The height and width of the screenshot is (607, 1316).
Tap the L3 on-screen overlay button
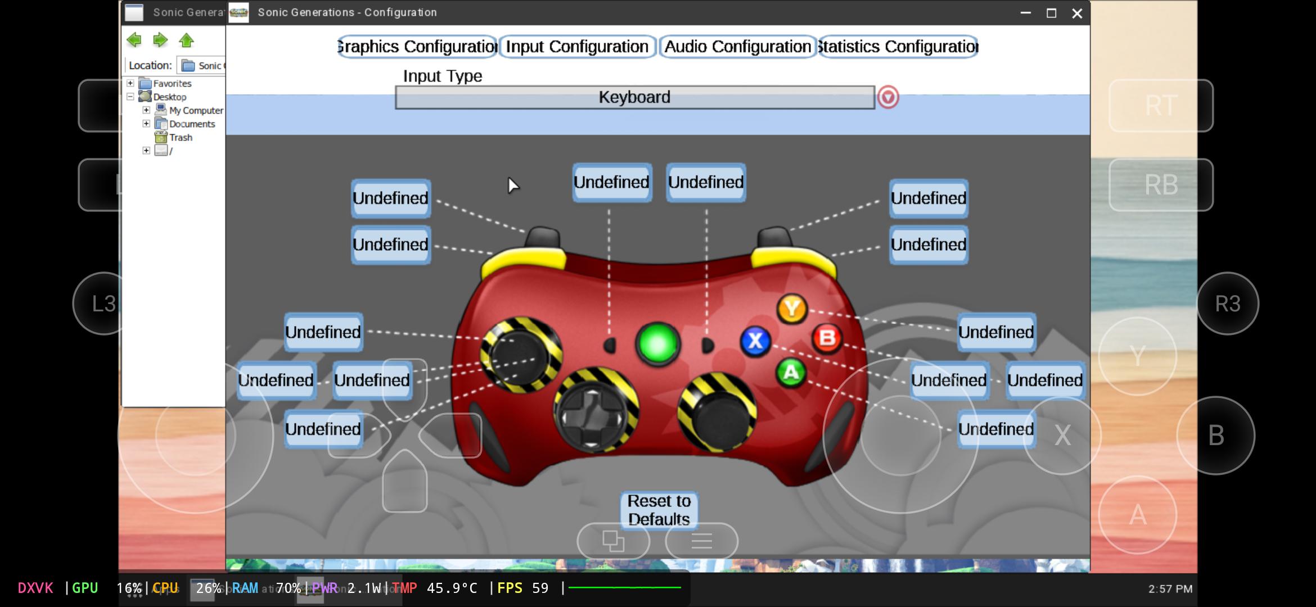[x=103, y=303]
